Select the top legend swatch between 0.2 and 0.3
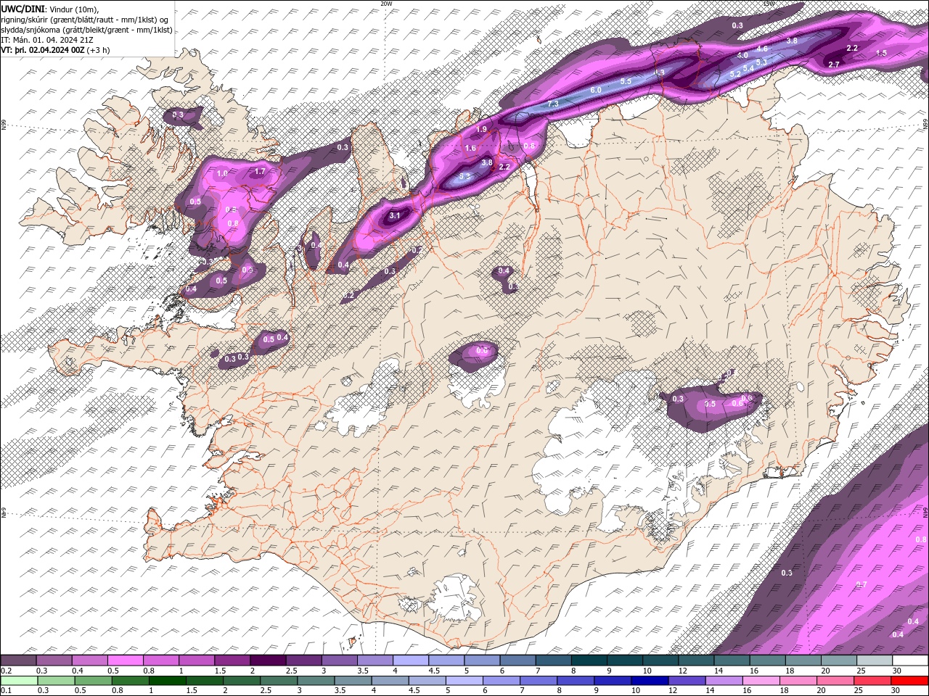This screenshot has width=929, height=696. (x=18, y=660)
